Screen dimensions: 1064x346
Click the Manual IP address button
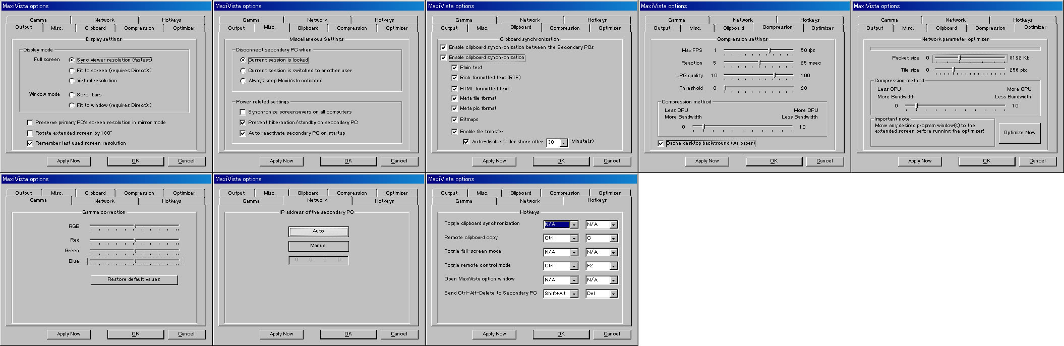point(318,246)
